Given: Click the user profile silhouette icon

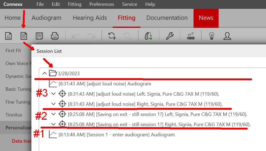Looking at the screenshot, I should [227, 36].
